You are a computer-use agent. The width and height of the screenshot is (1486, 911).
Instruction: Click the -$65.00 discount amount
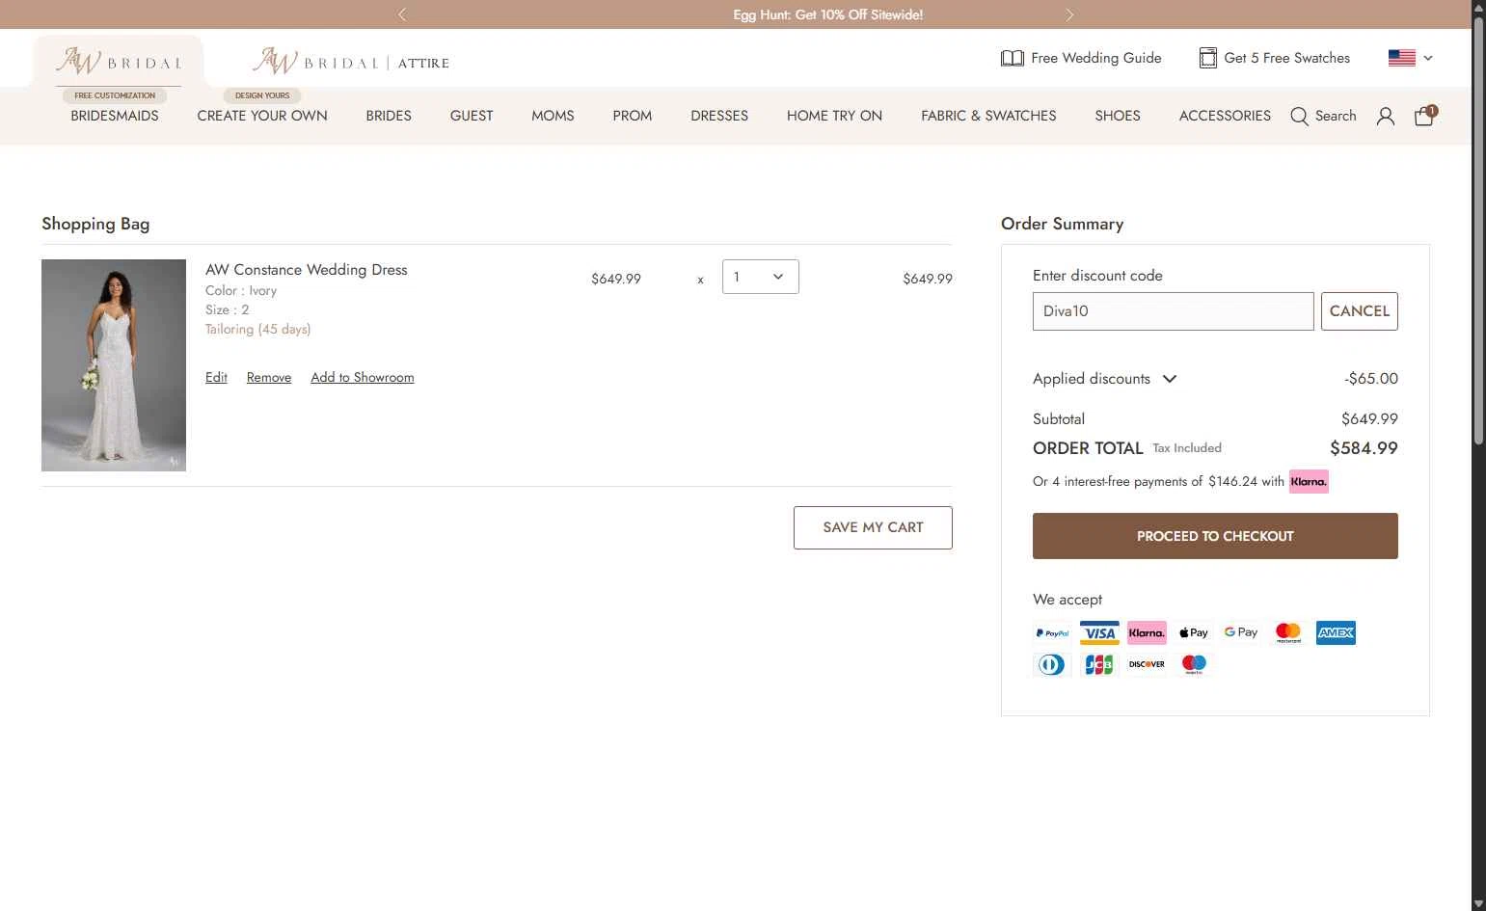1371,379
